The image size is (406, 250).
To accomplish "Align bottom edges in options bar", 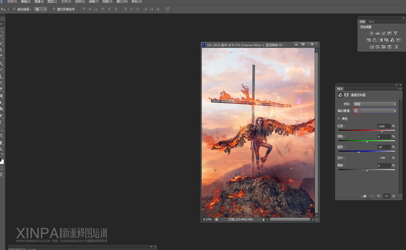I will [x=95, y=9].
